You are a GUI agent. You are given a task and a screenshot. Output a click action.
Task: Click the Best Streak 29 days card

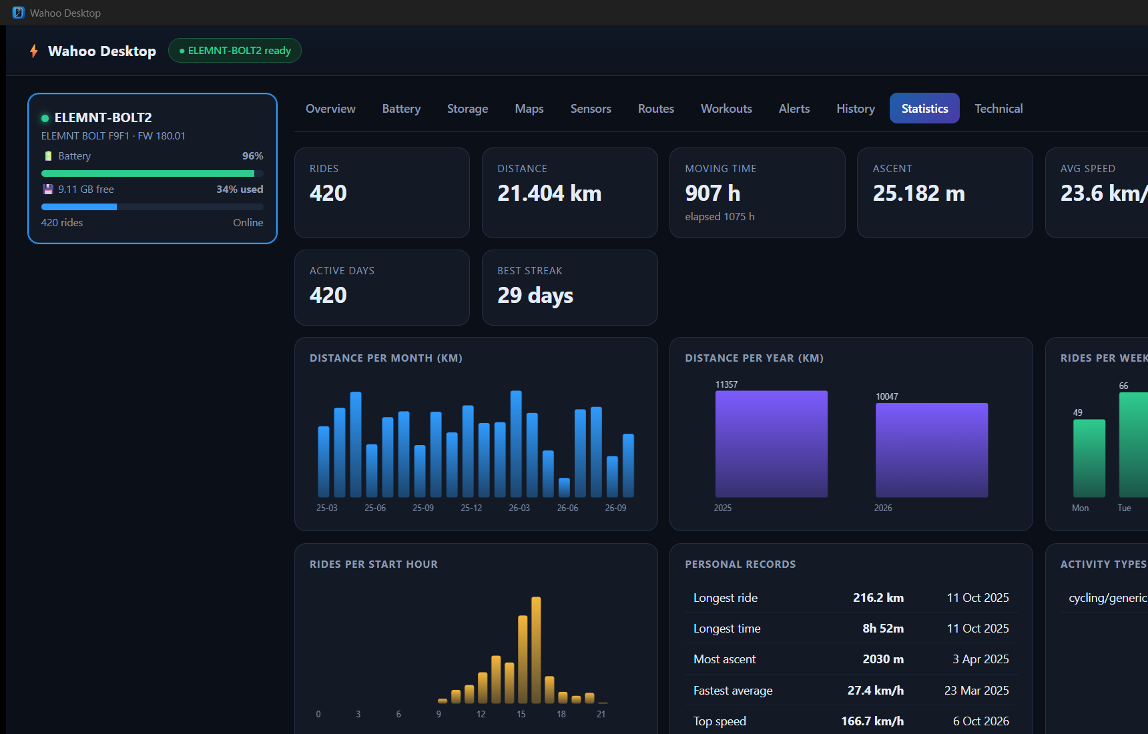click(x=569, y=288)
